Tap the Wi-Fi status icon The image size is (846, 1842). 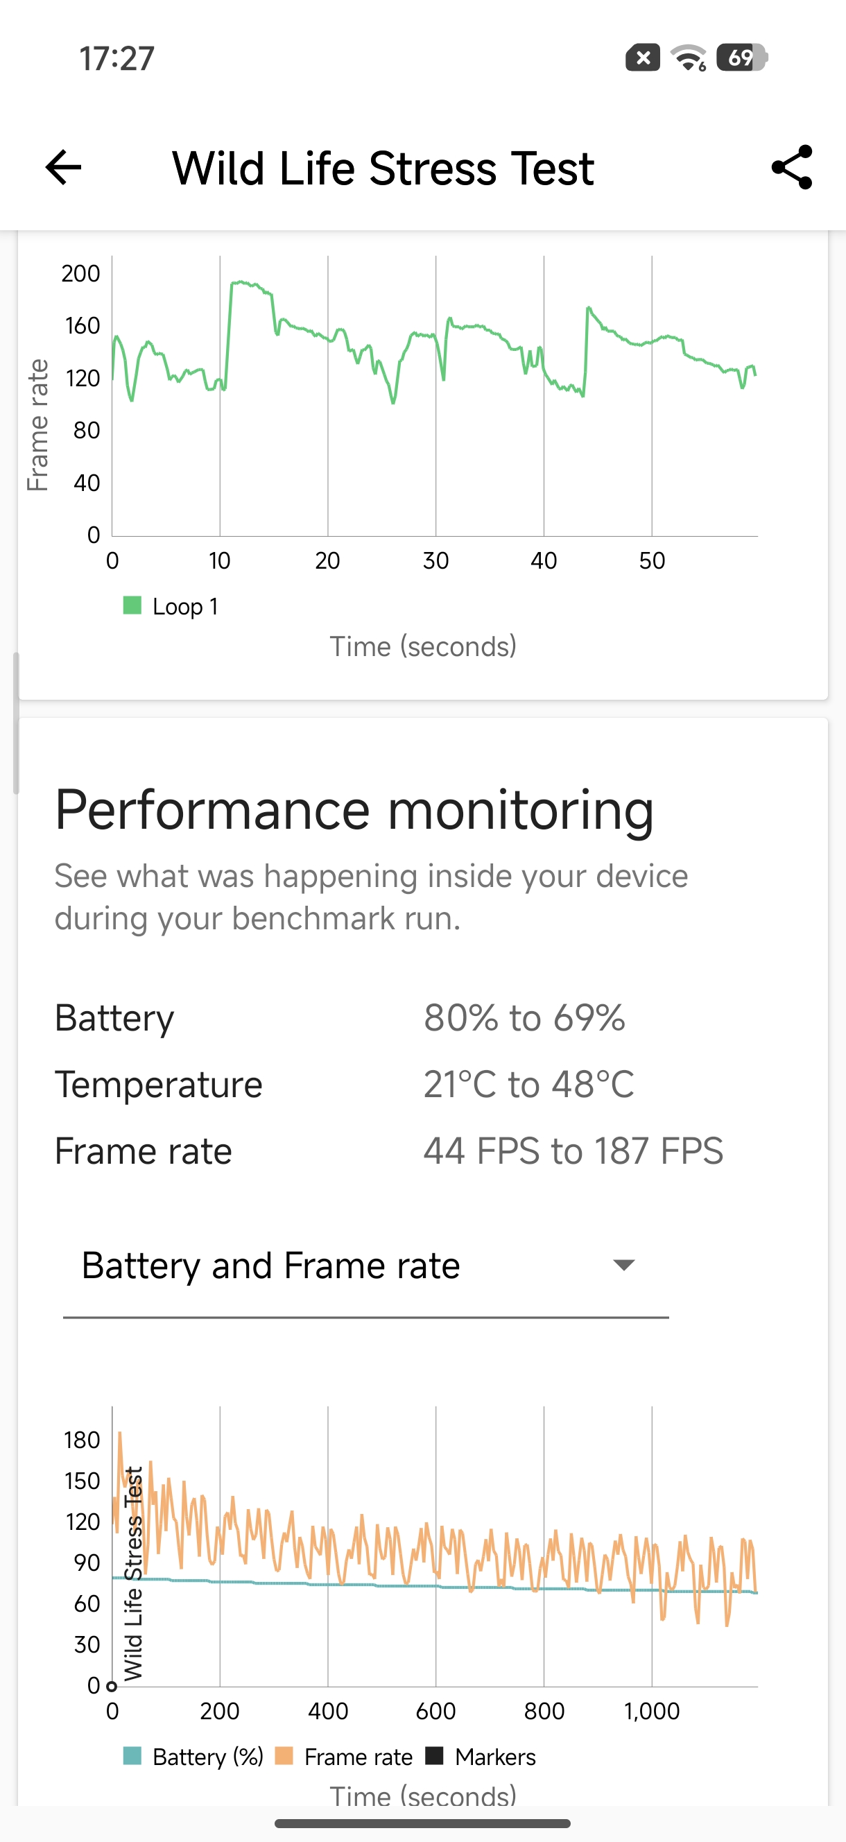point(688,58)
